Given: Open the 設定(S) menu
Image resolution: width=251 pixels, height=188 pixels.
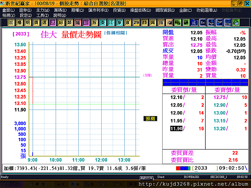Looking at the screenshot, I should pos(26,15).
